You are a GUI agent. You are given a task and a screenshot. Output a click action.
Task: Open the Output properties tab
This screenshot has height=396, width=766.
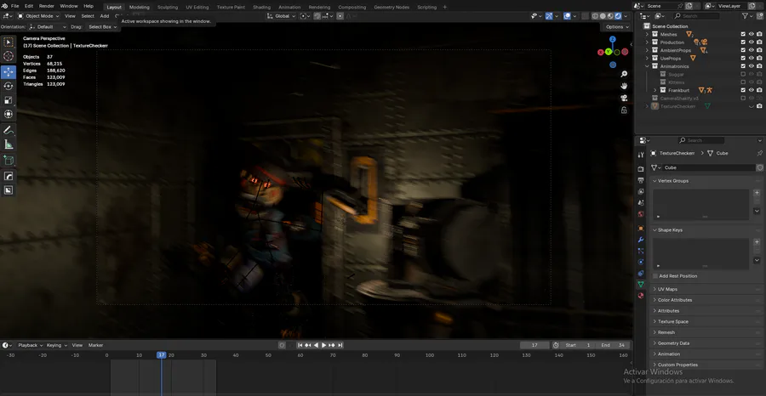[641, 180]
